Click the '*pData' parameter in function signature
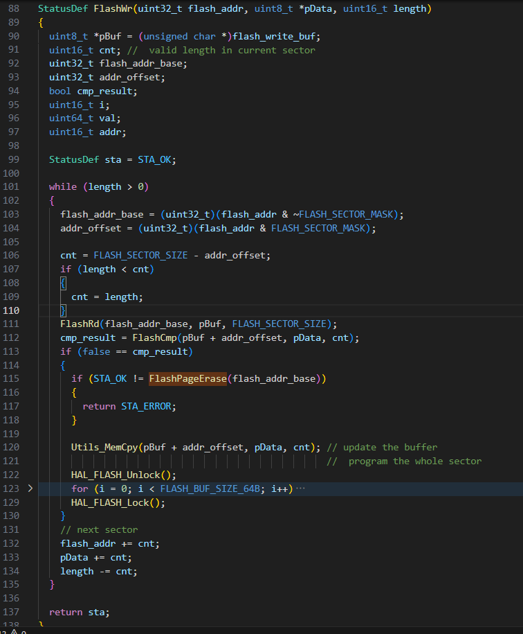Screen dimensions: 523x634 coord(315,9)
